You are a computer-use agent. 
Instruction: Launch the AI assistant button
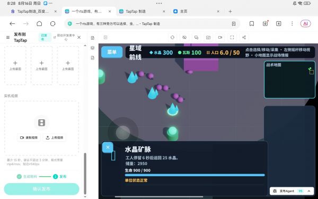click(305, 23)
